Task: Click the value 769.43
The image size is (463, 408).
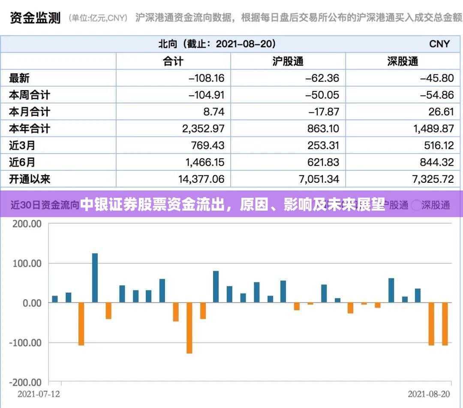Action: tap(208, 145)
